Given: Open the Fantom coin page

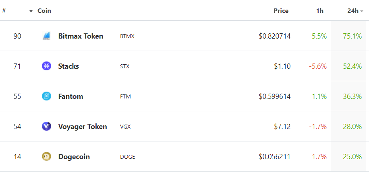Looking at the screenshot, I should click(x=70, y=96).
